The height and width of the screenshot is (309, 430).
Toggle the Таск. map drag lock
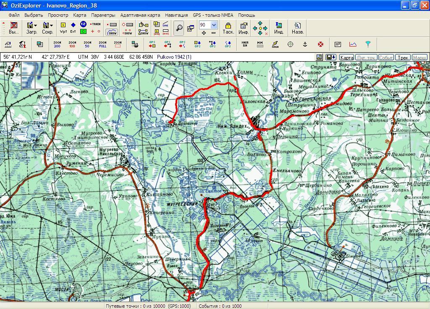(x=228, y=28)
